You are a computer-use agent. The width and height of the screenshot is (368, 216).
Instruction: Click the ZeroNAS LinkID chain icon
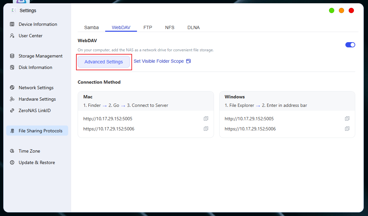click(x=12, y=110)
